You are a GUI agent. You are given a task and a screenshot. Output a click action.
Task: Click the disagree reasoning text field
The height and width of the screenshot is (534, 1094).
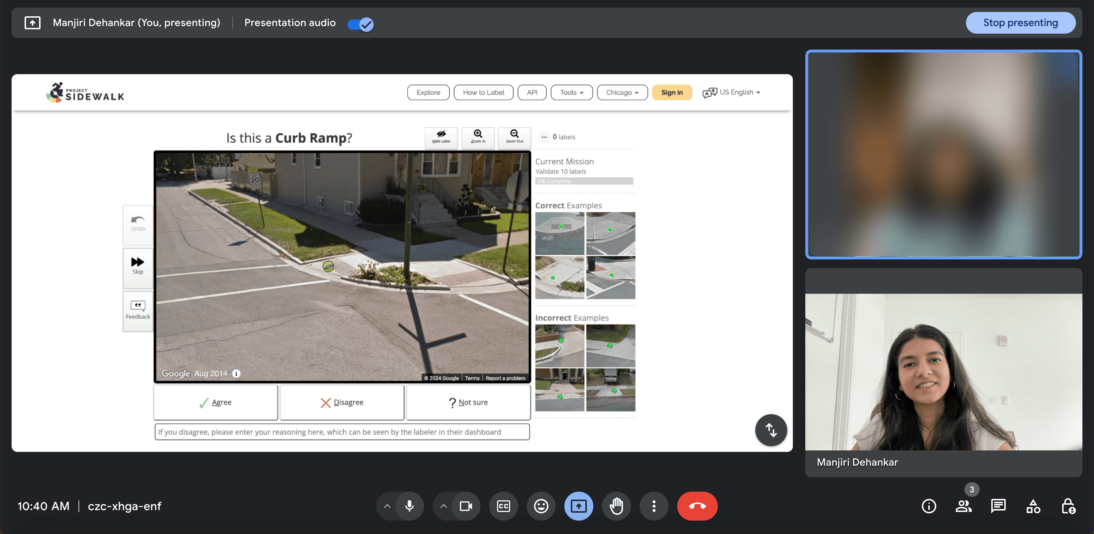pyautogui.click(x=342, y=432)
